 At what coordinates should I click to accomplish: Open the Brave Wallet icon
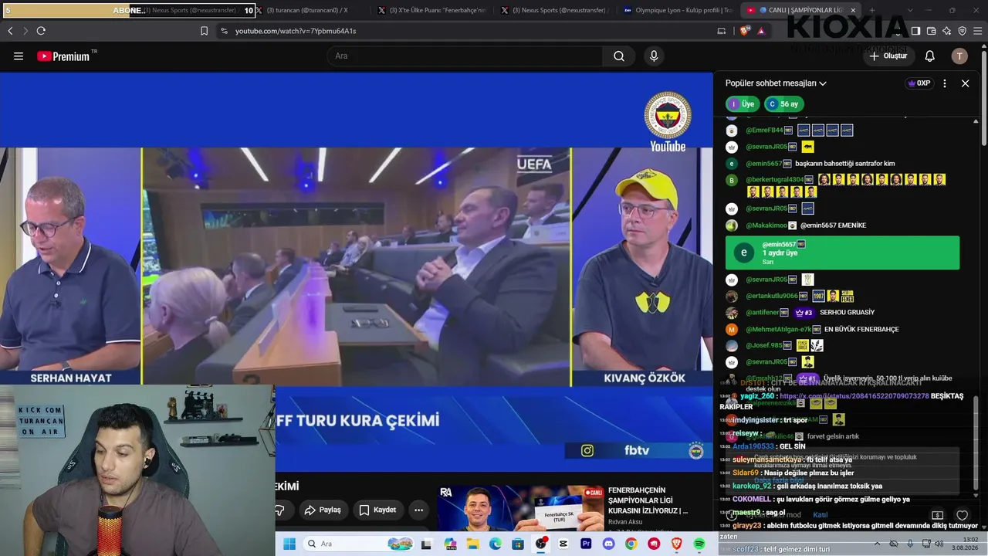pos(931,31)
